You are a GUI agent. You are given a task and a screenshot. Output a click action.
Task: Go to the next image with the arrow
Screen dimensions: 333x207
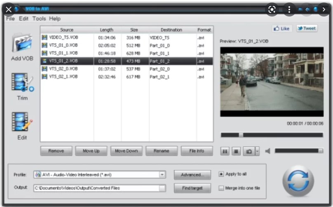tap(324, 9)
